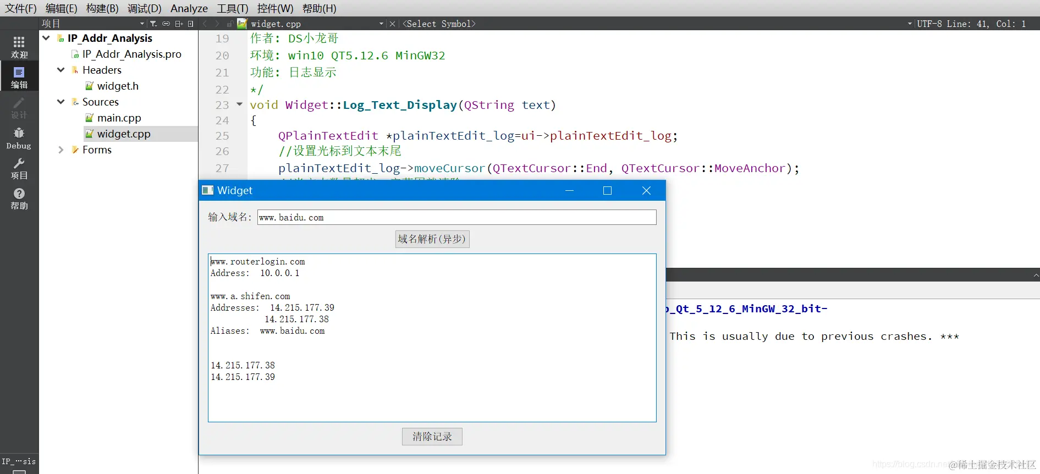Click the filter tree icon in project panel
1040x474 pixels.
click(153, 24)
